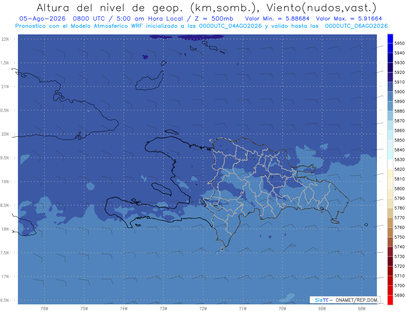Click the 5940 legend value
The height and width of the screenshot is (313, 406).
pyautogui.click(x=400, y=53)
